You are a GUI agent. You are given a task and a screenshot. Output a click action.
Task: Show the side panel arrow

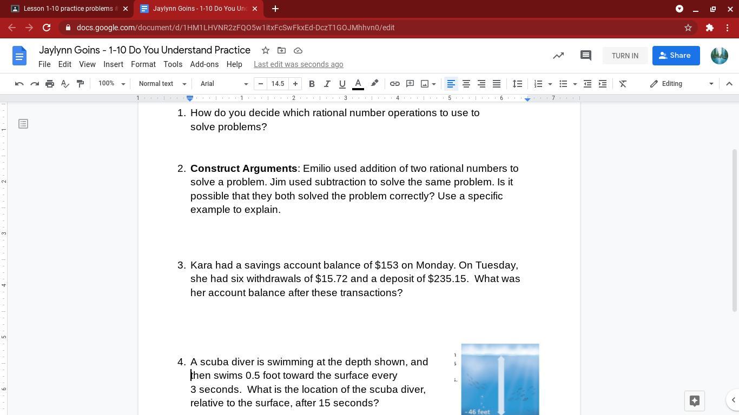pos(734,400)
